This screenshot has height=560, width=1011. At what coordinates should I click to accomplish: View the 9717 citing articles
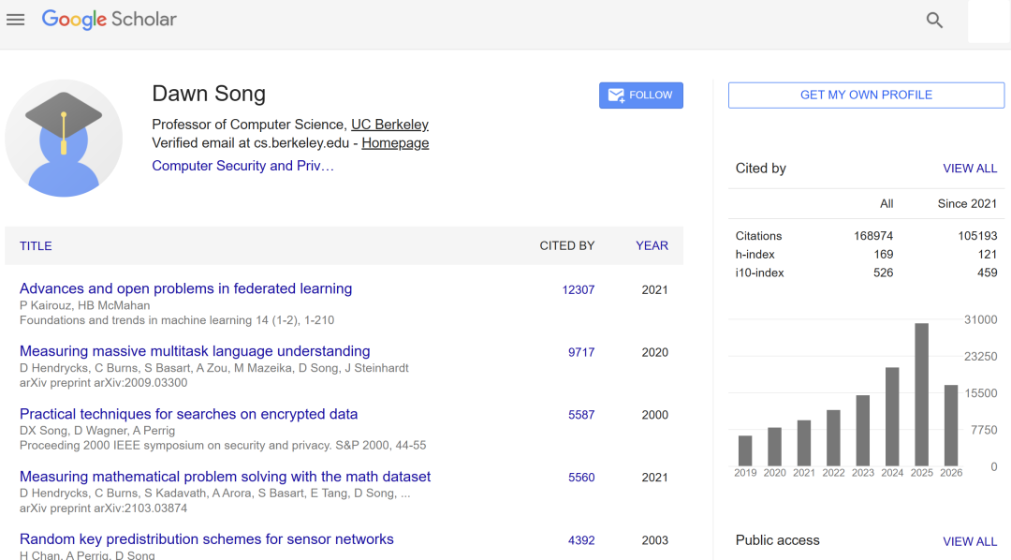[x=581, y=352]
